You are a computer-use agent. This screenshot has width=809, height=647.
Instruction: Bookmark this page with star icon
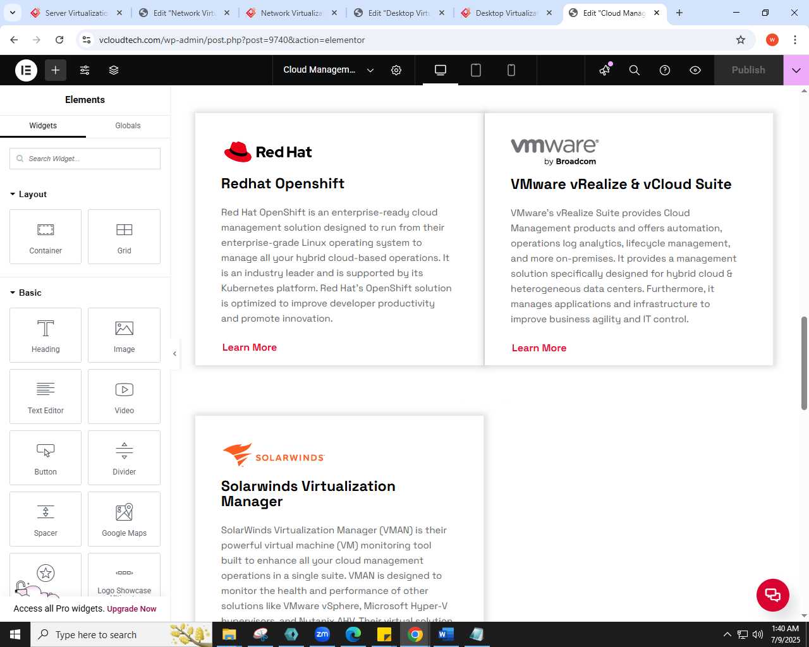[741, 40]
